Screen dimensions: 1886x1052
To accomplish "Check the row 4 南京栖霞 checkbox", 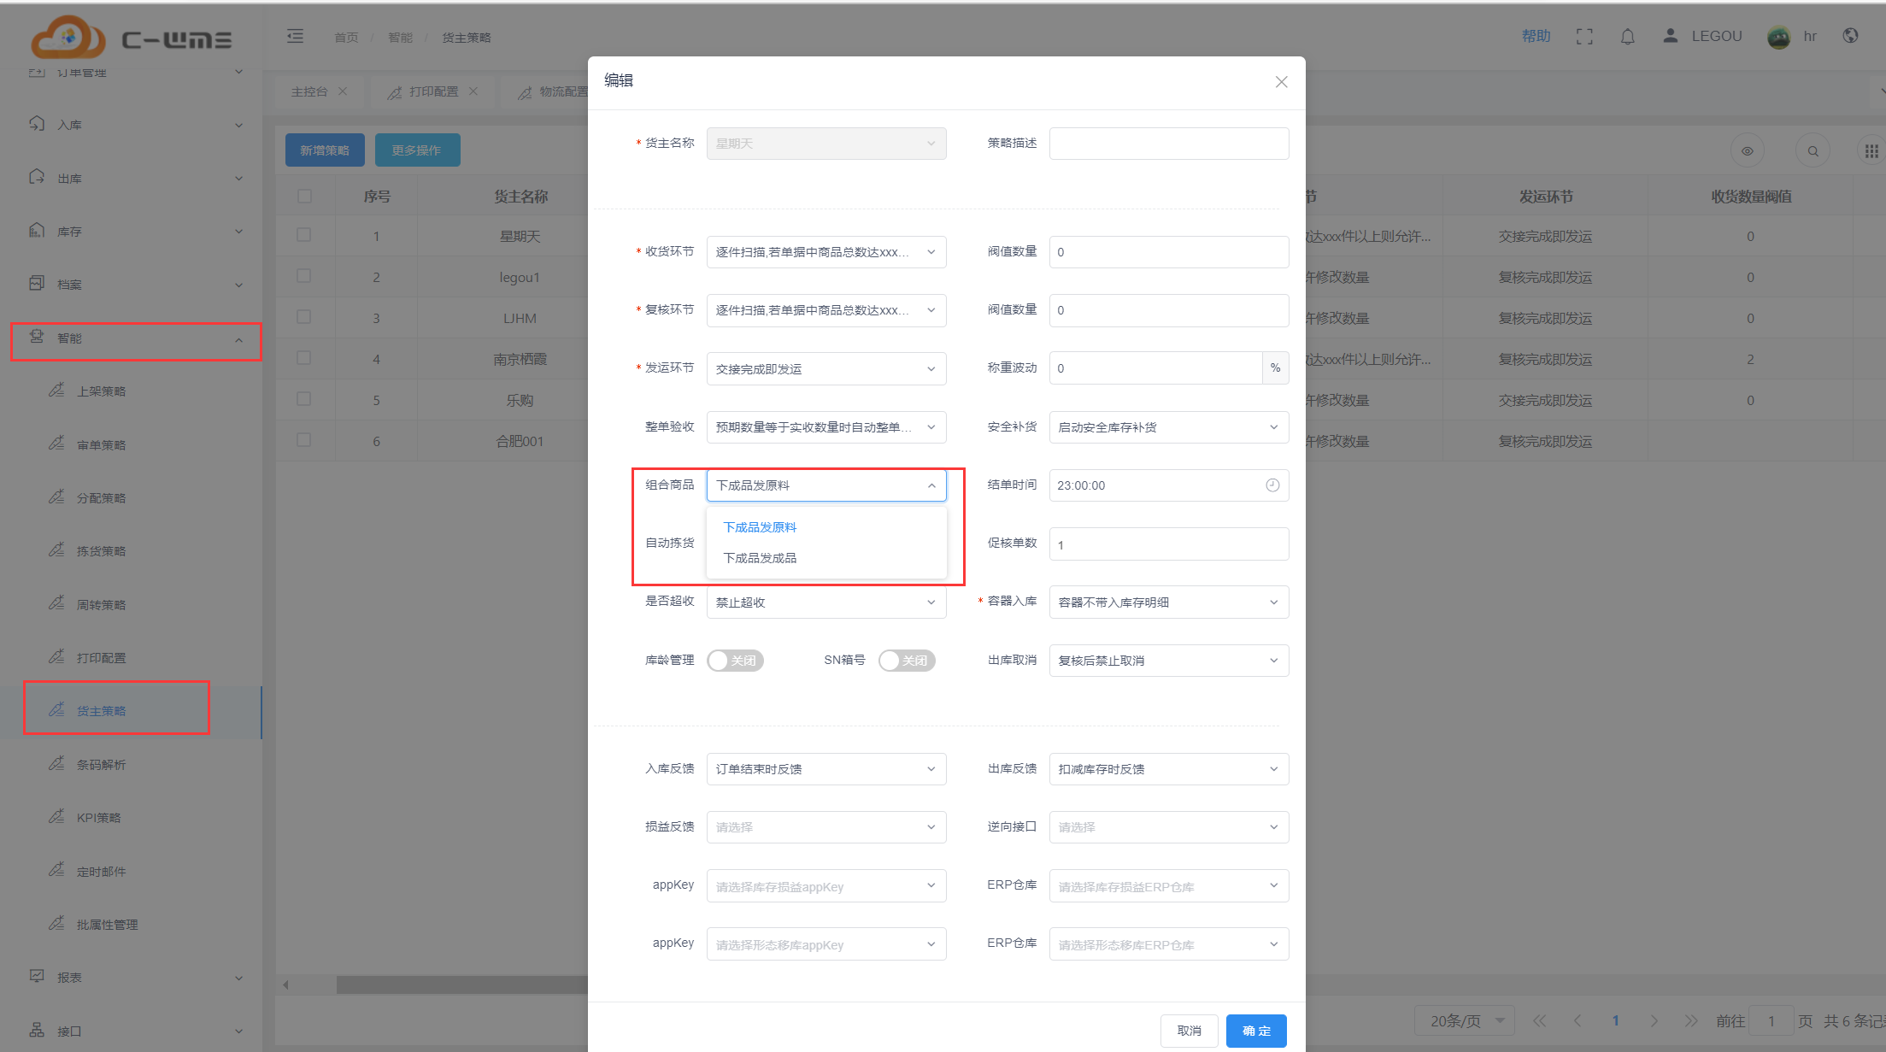I will point(304,358).
